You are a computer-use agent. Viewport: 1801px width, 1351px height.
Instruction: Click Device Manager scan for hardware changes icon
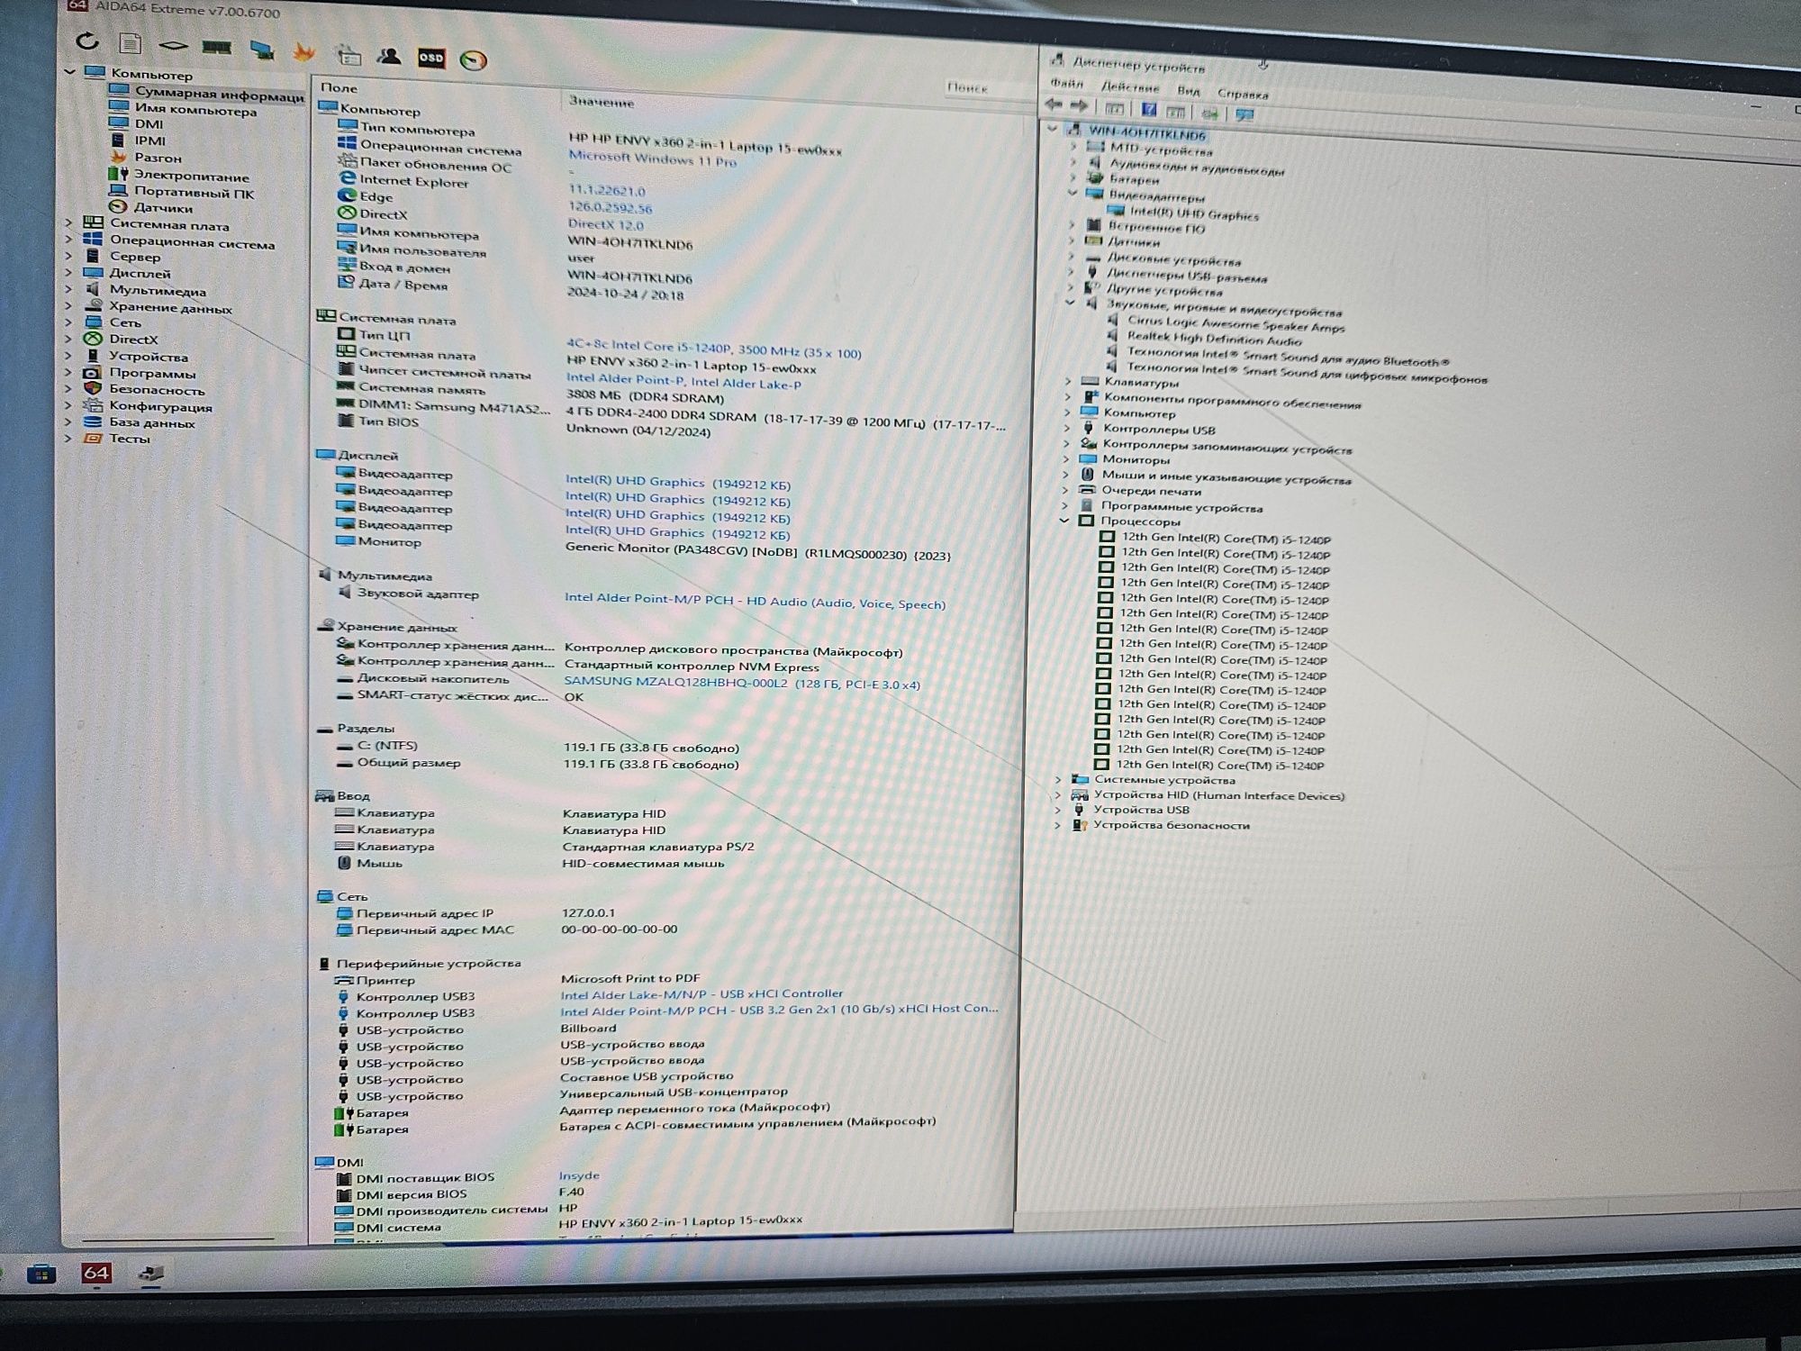pyautogui.click(x=1244, y=114)
